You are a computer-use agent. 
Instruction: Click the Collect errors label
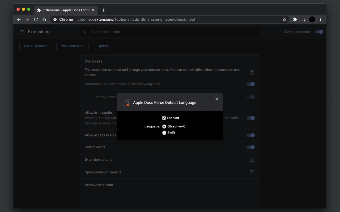tap(95, 147)
